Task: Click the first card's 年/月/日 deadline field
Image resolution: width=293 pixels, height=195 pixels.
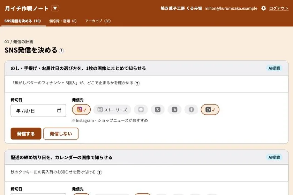Action: 38,110
